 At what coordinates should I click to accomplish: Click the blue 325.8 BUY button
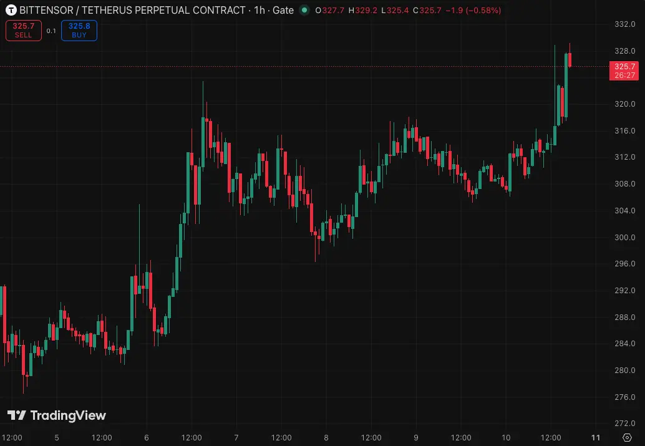tap(79, 31)
